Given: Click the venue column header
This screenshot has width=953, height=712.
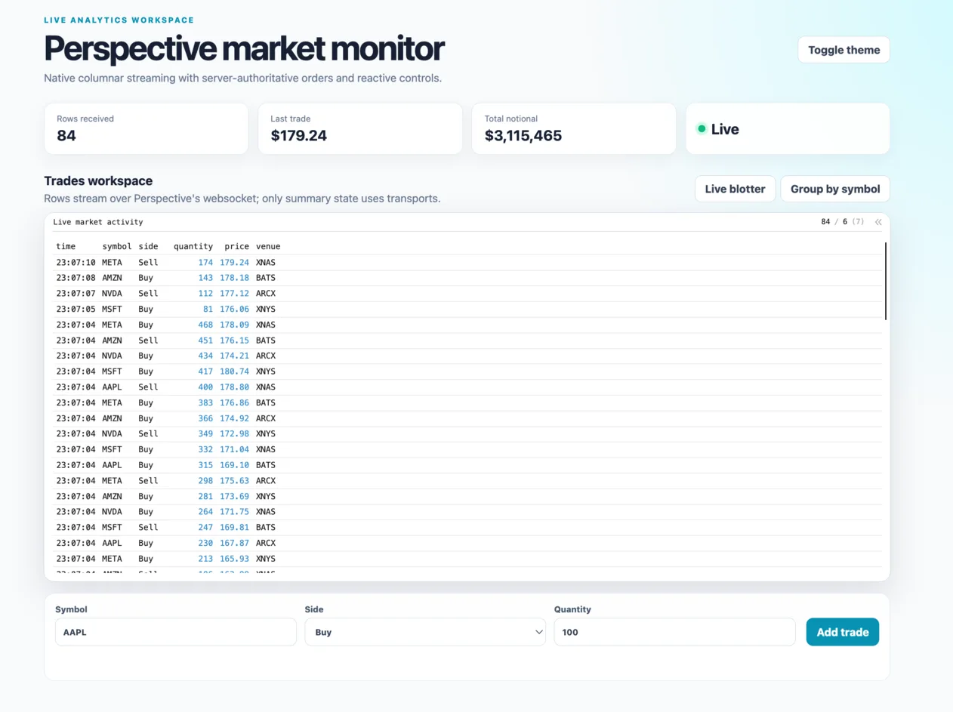Looking at the screenshot, I should [268, 247].
